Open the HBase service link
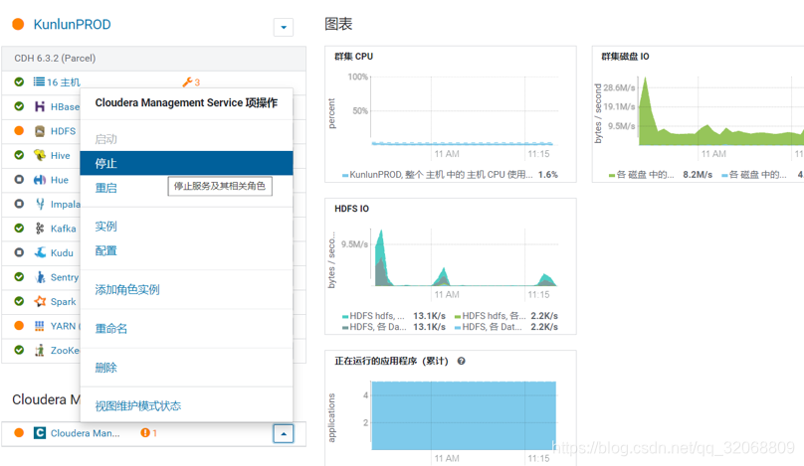 [x=65, y=107]
